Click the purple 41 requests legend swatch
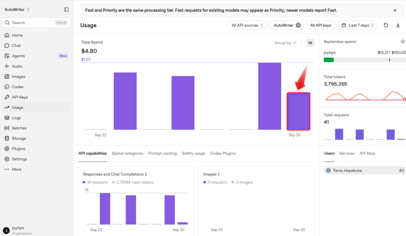The width and height of the screenshot is (406, 236). tap(84, 182)
